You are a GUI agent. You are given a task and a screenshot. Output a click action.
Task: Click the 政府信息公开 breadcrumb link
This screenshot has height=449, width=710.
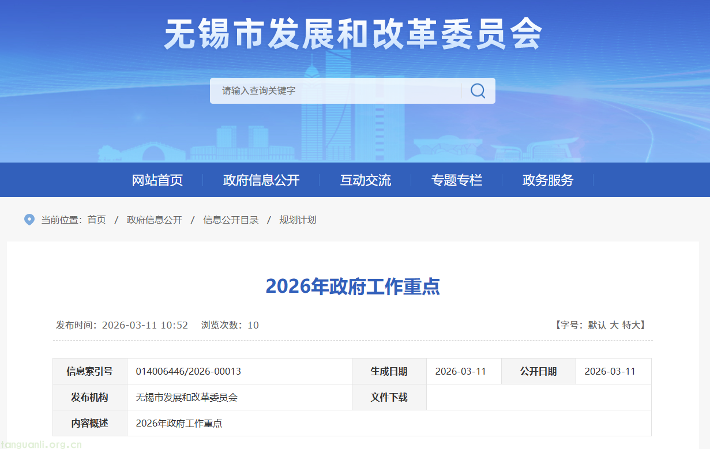[155, 220]
